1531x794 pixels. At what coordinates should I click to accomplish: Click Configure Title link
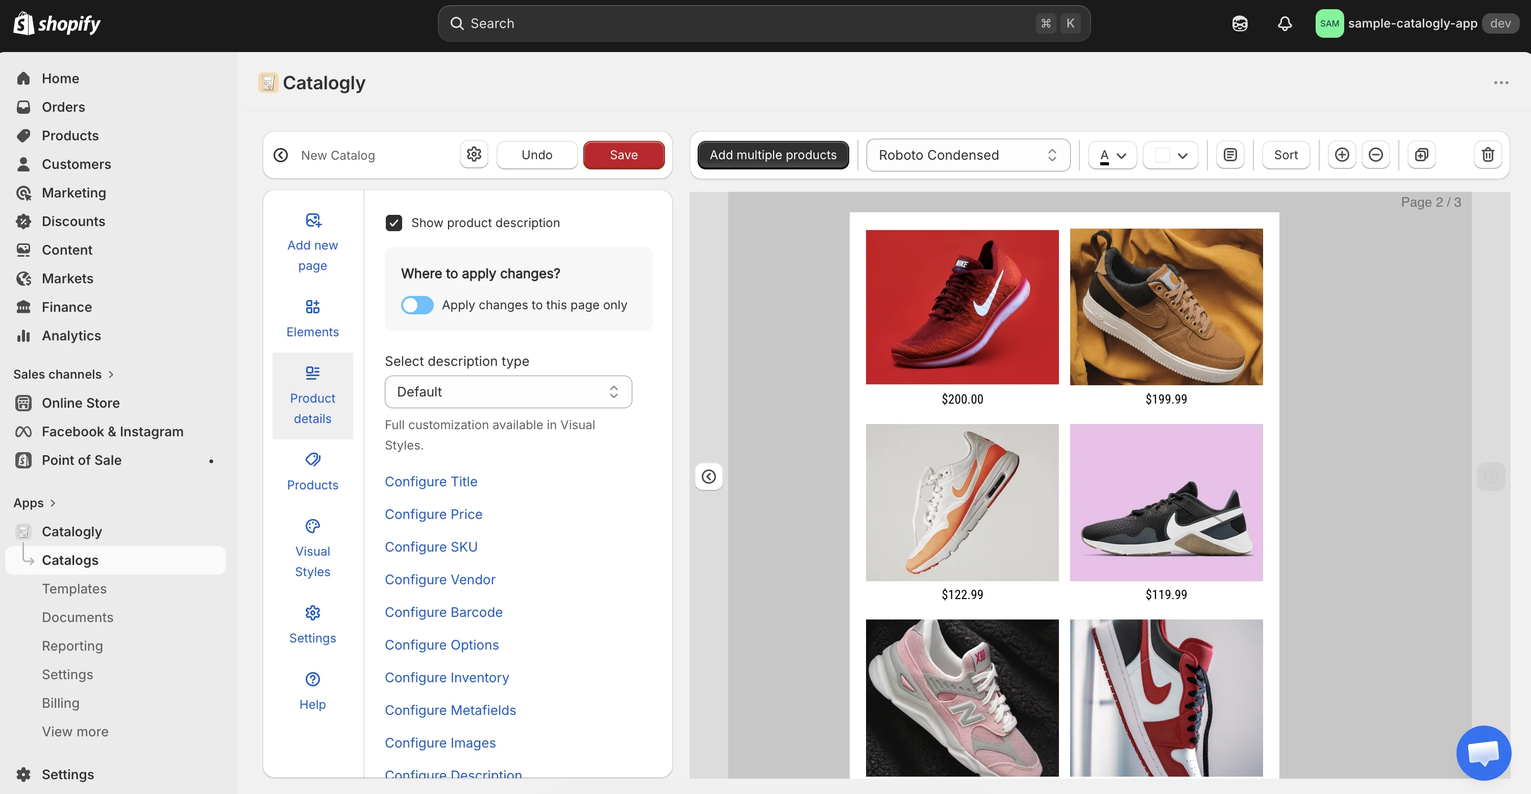[431, 481]
